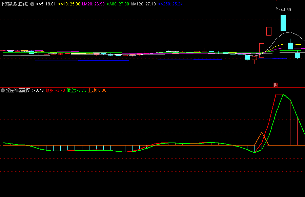
Task: Open the dropdown arrow beside 上海凯鑫(日线)
Action: [32, 4]
